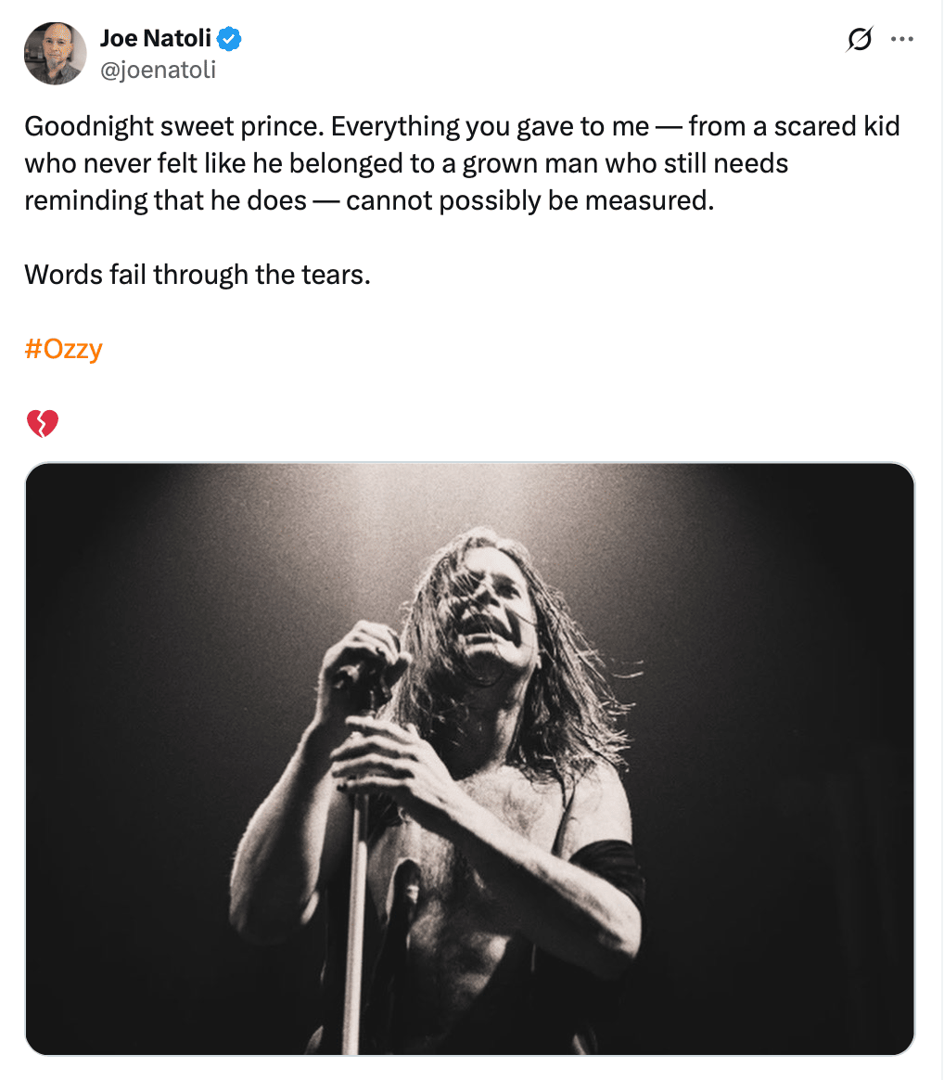The image size is (944, 1080).
Task: Click the @joenatoli handle
Action: tap(158, 70)
